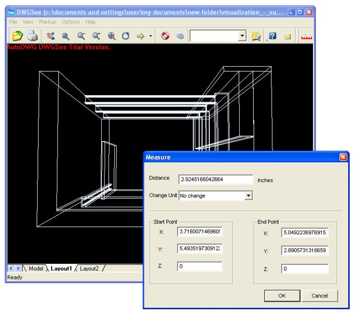This screenshot has height=315, width=353.
Task: Click the folder search browse icon
Action: (256, 36)
